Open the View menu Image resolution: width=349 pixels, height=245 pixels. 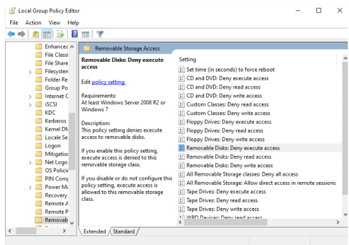tap(54, 23)
